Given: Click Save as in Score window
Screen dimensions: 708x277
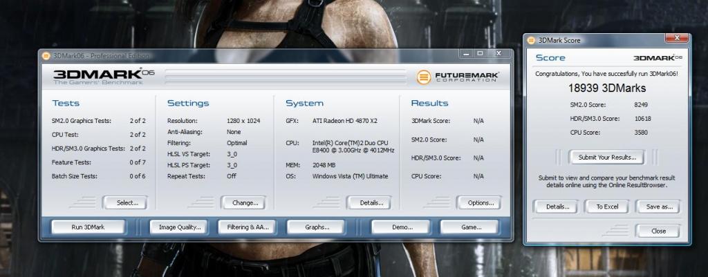Looking at the screenshot, I should point(658,207).
